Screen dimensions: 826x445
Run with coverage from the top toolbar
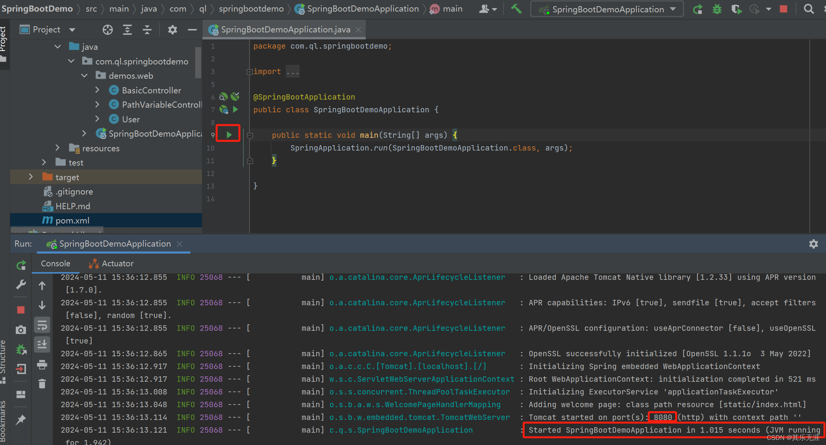[x=736, y=9]
